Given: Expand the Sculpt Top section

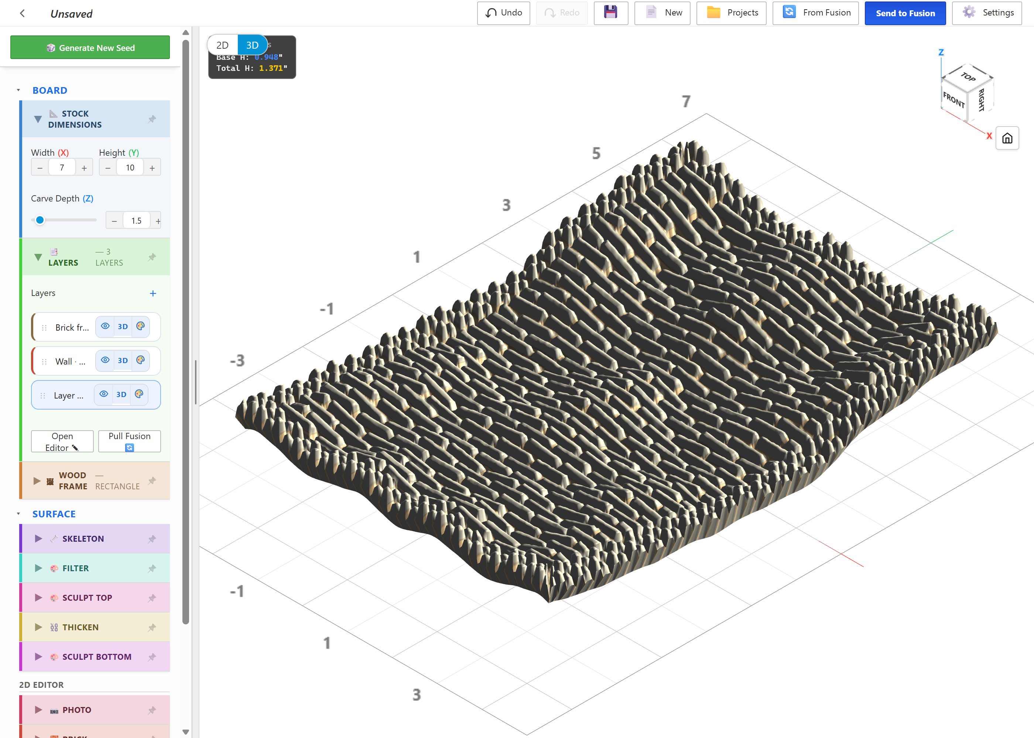Looking at the screenshot, I should [39, 598].
